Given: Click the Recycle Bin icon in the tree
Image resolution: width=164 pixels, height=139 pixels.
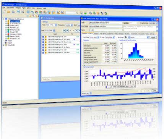Looking at the screenshot, I should [x=6, y=45].
